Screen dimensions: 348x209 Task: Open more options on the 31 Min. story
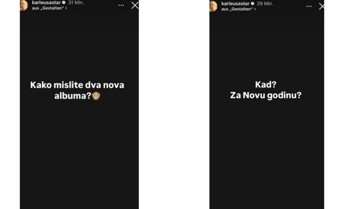pos(121,5)
